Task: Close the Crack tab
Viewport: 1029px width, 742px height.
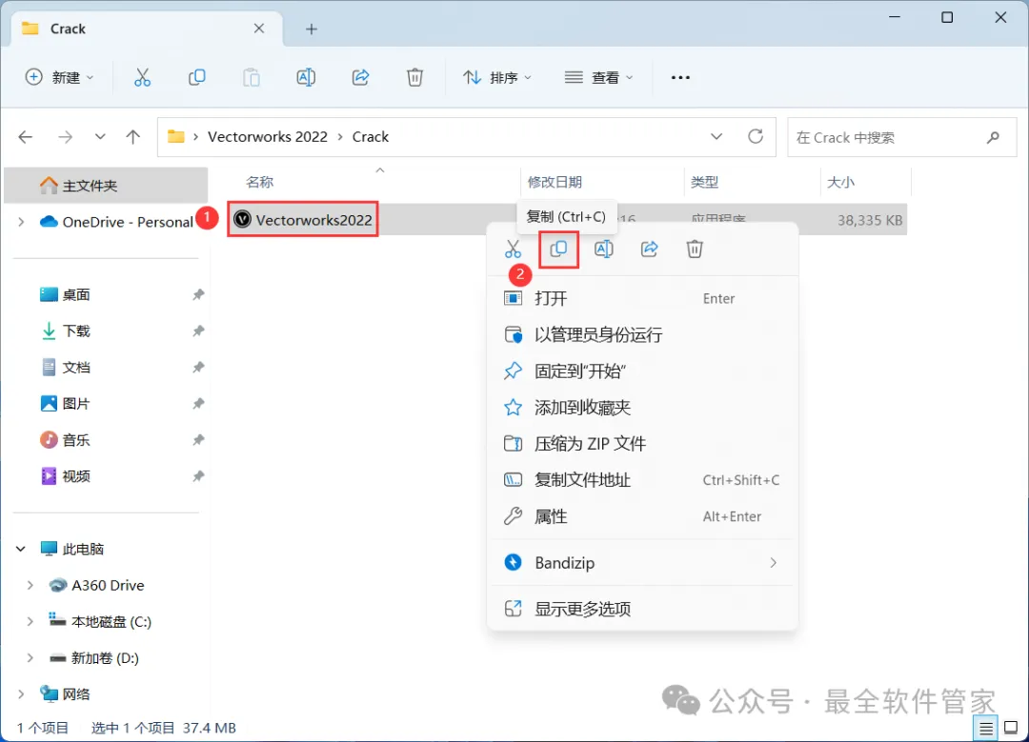Action: [x=259, y=29]
